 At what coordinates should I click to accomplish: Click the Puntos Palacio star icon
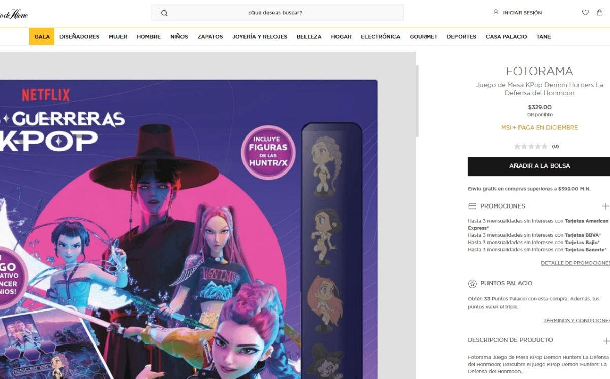point(472,284)
